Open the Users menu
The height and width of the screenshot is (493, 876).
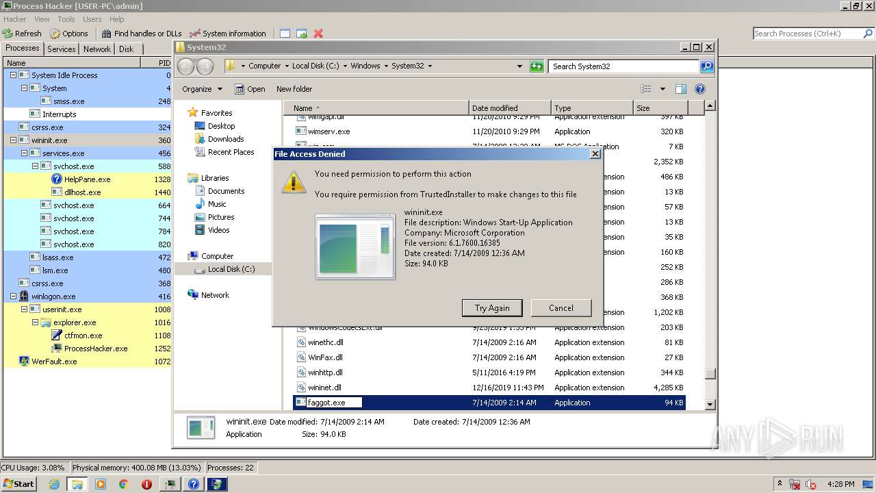pos(92,19)
